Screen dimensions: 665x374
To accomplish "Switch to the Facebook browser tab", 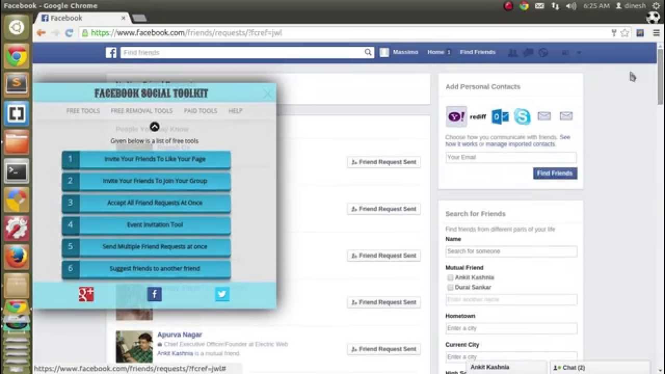I will pos(83,18).
